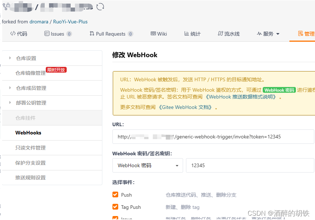Click the dromara link under the repo title

pyautogui.click(x=39, y=22)
